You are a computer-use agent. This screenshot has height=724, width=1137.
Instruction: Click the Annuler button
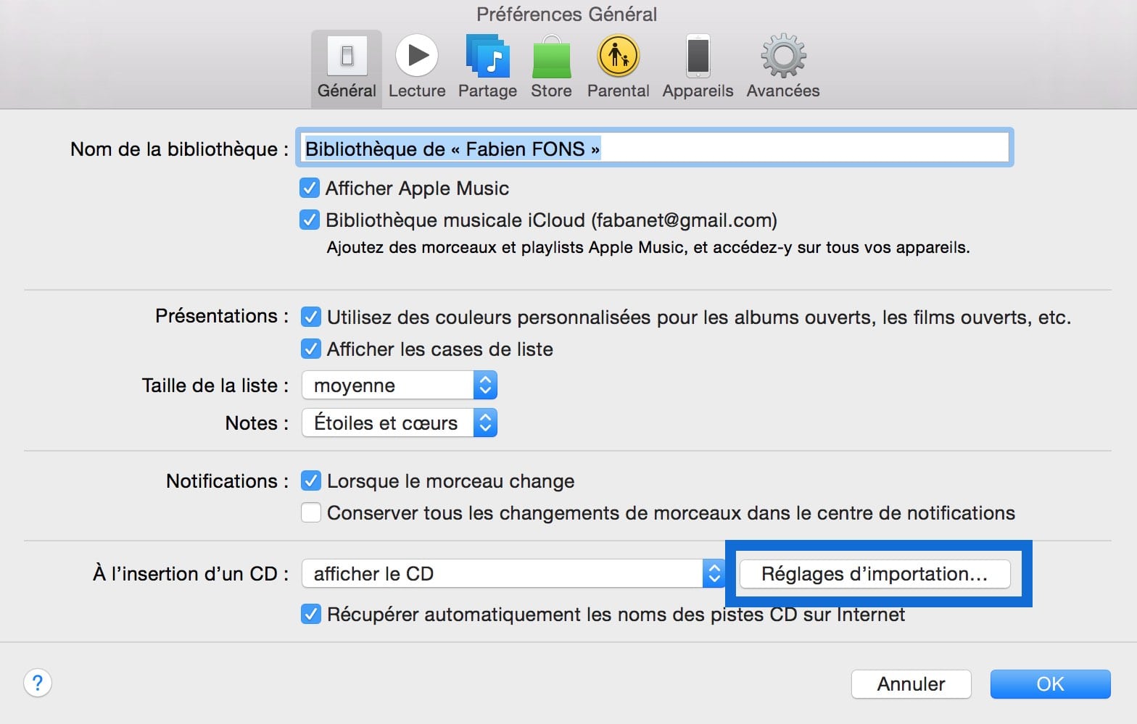tap(911, 684)
